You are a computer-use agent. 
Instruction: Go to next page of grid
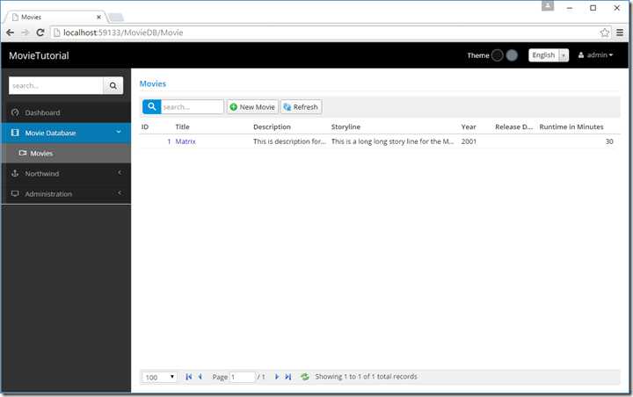(277, 377)
